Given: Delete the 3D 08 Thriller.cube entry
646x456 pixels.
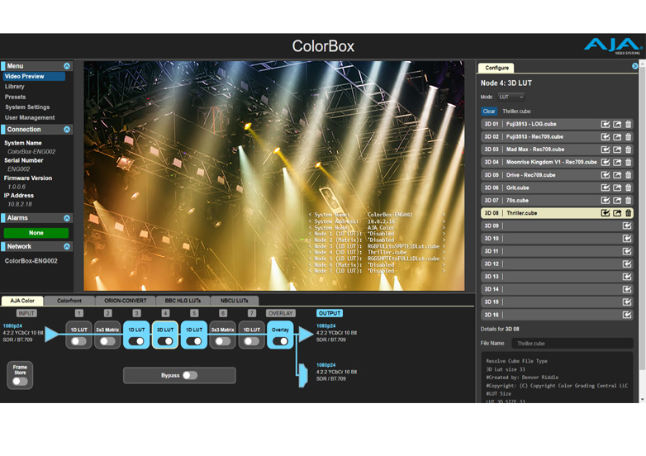Looking at the screenshot, I should 629,213.
